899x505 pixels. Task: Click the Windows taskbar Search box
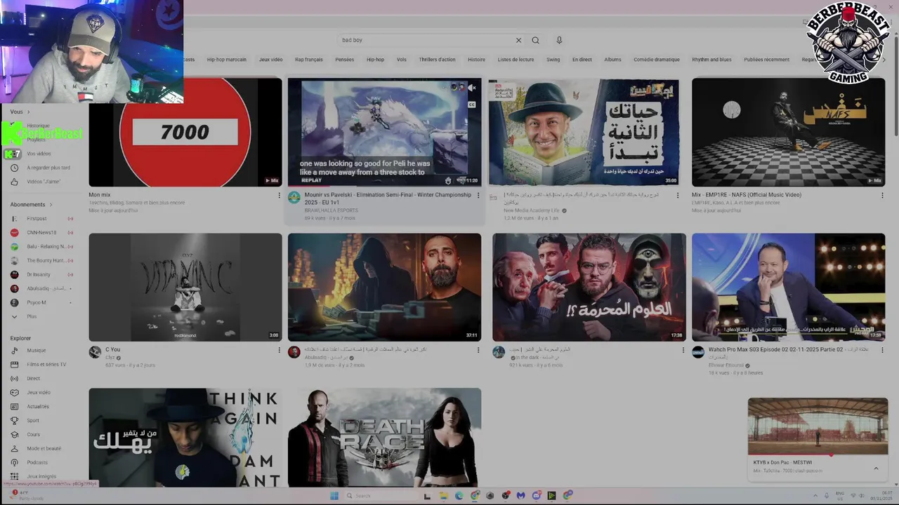click(x=379, y=496)
